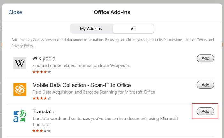Add the Translator add-in
224x138 pixels.
205,111
